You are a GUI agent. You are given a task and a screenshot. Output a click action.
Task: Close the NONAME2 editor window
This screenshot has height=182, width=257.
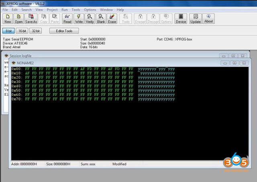[x=244, y=63]
